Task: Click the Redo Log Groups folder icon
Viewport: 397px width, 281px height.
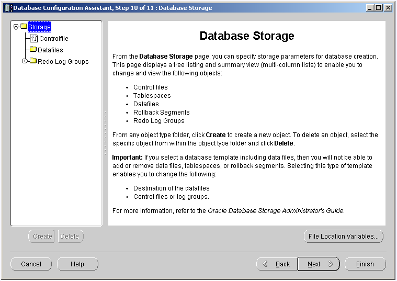Action: point(33,61)
